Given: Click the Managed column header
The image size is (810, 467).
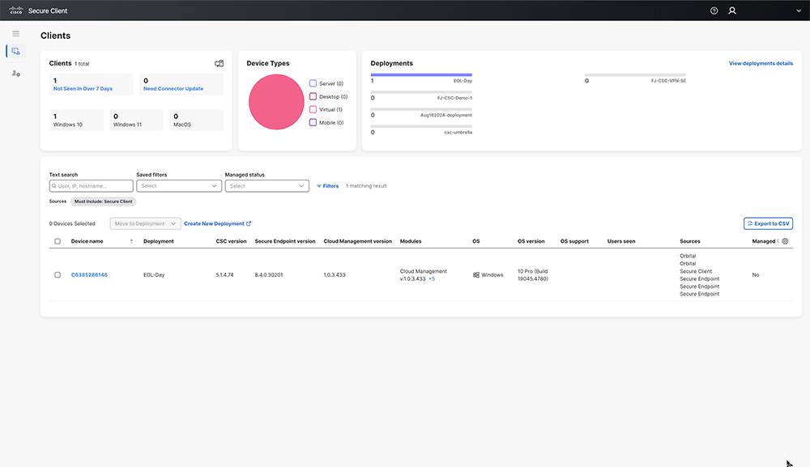Looking at the screenshot, I should pos(764,241).
